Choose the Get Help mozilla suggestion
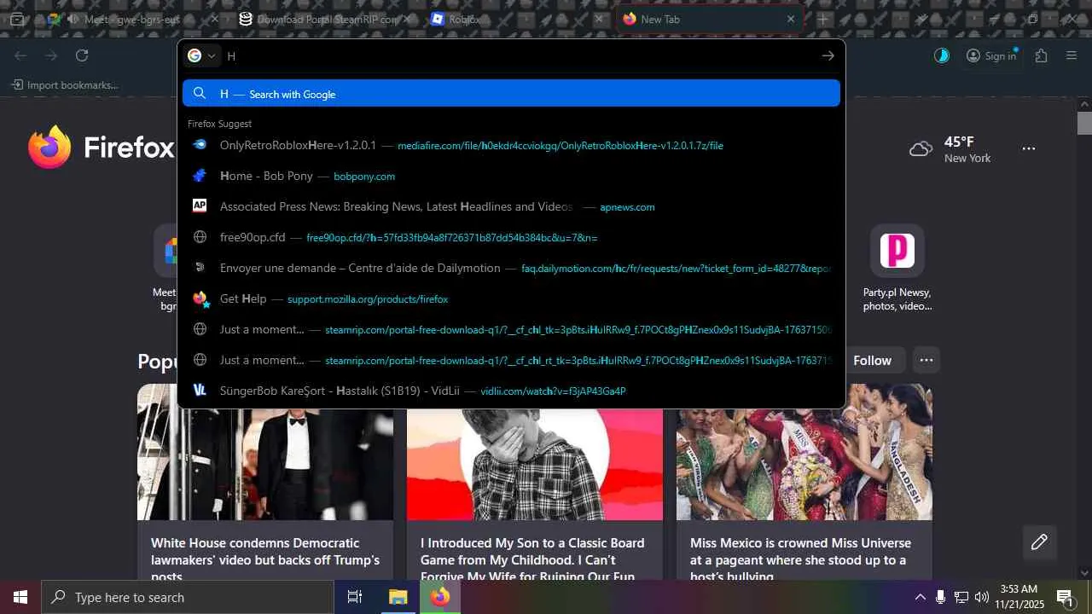This screenshot has height=614, width=1092. pos(511,298)
